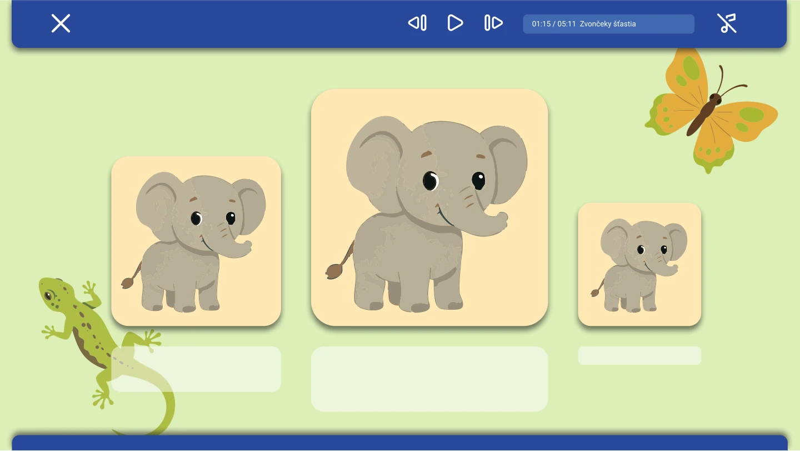
Task: Click the 01:15 / 05:11 track time
Action: [x=554, y=24]
